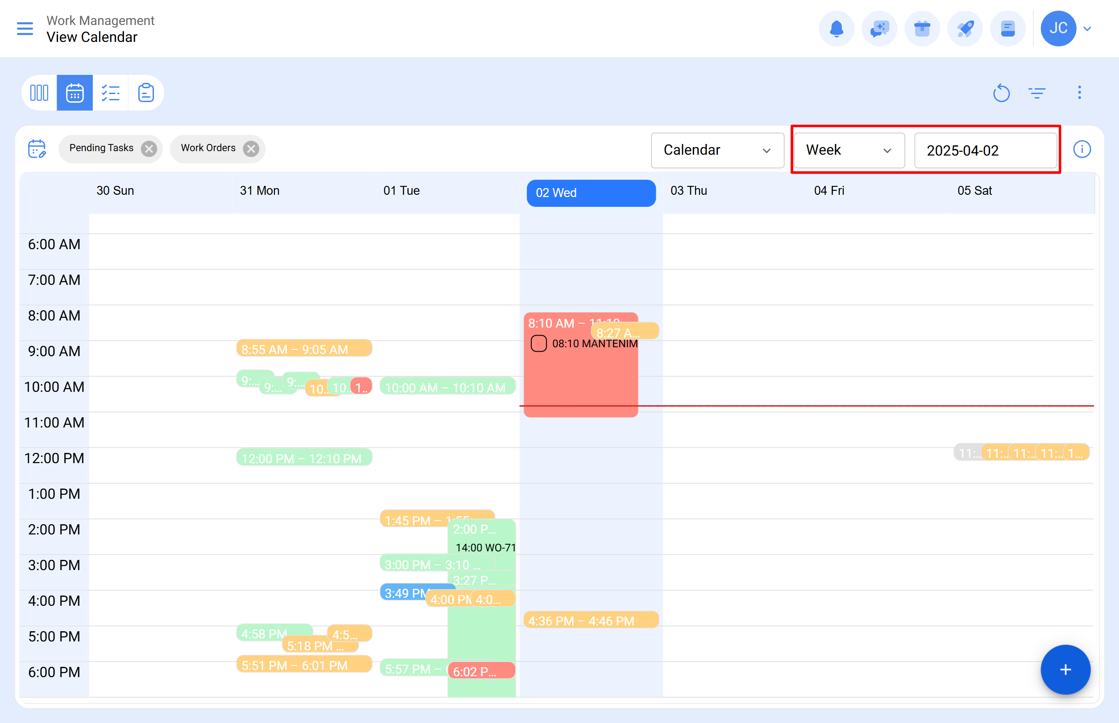Click the 2025-04-02 date field

(x=986, y=150)
